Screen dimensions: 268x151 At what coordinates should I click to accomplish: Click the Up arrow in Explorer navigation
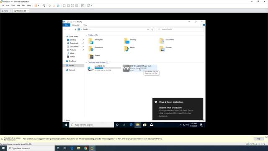pyautogui.click(x=75, y=29)
